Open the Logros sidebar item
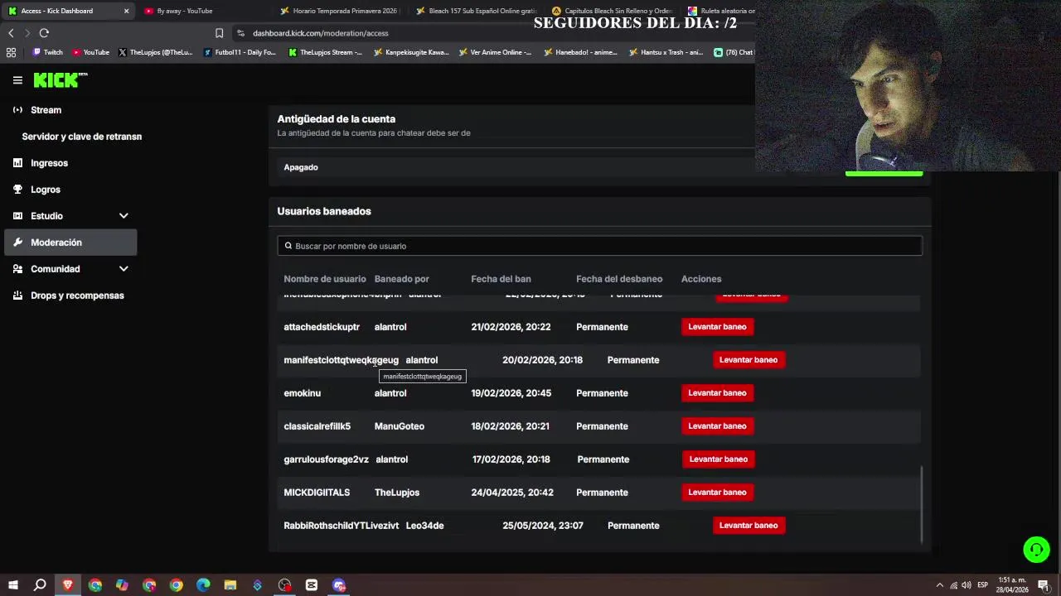Screen dimensions: 1061x596 click(70, 190)
